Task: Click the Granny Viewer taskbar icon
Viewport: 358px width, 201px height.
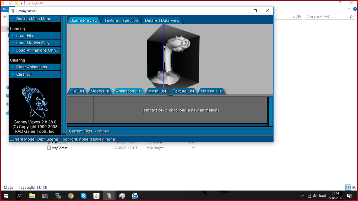Action: tap(109, 196)
